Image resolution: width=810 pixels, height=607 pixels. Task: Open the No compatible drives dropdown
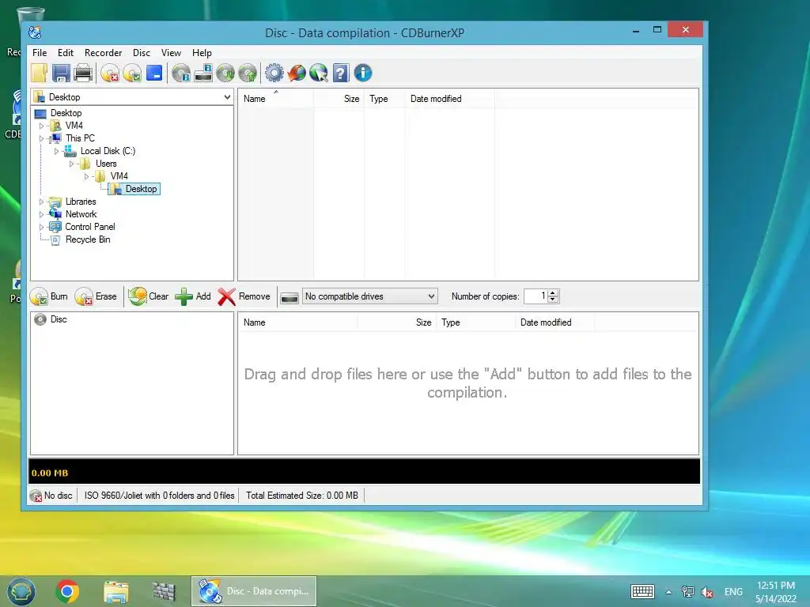[431, 296]
